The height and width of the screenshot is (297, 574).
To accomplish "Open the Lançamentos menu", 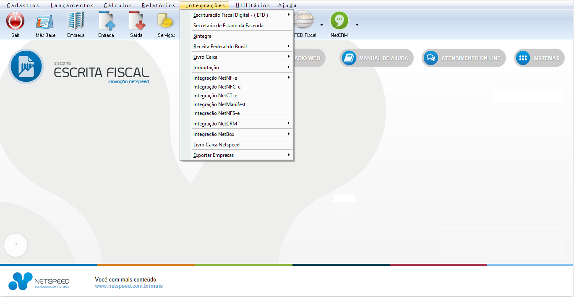I will [x=72, y=5].
